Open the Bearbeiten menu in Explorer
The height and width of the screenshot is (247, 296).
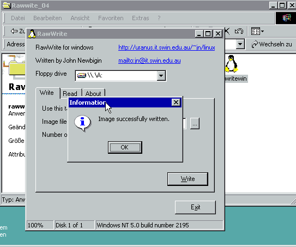coord(47,18)
